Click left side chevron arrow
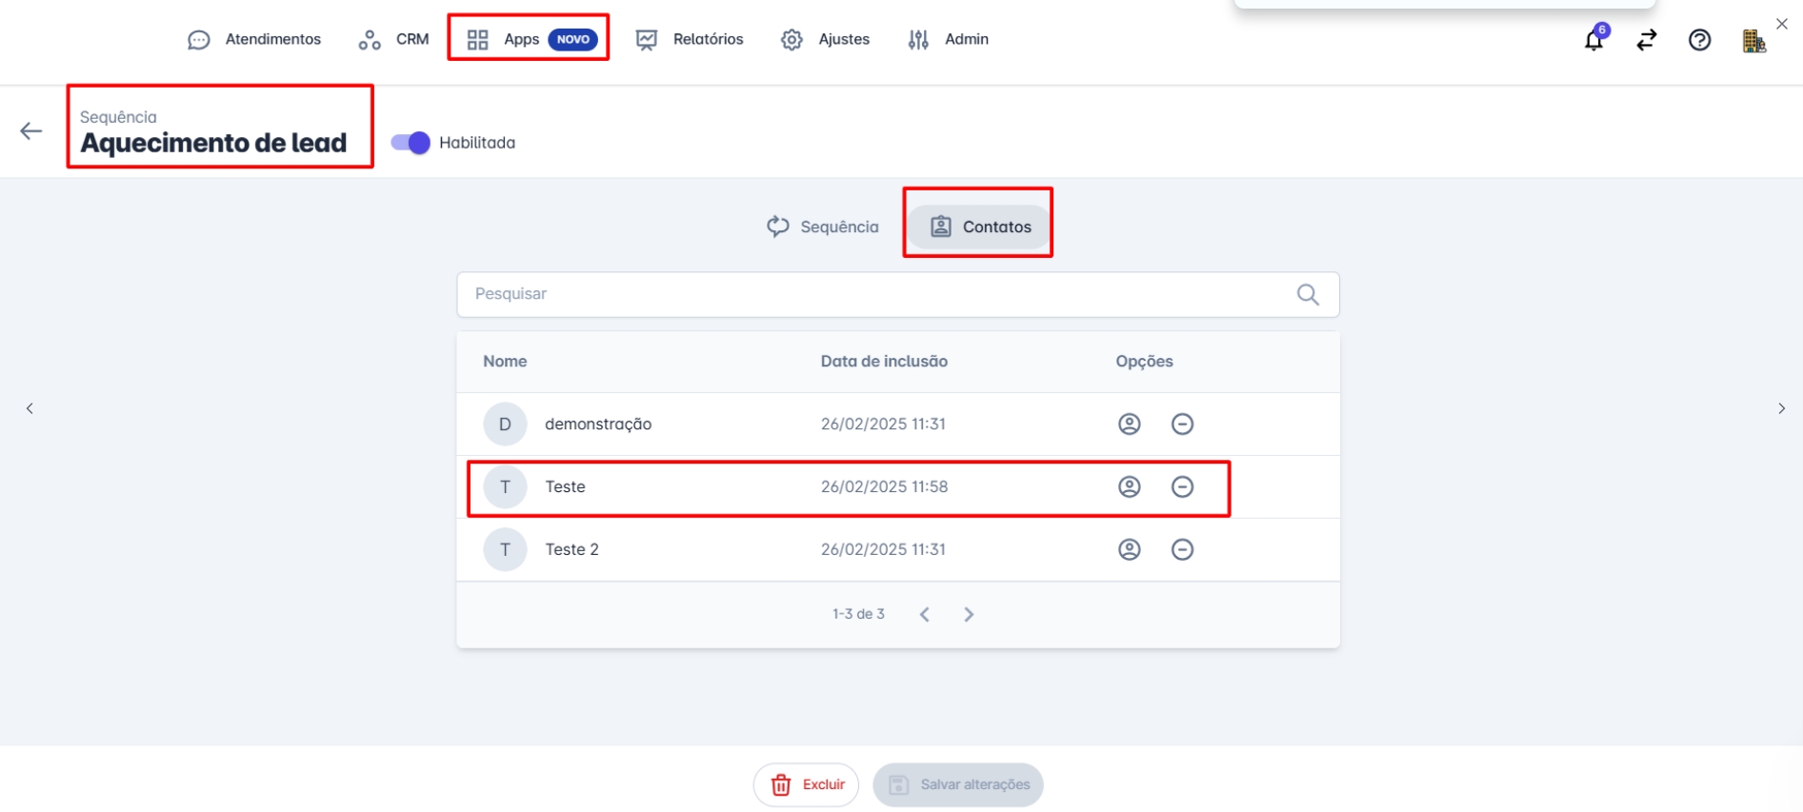The image size is (1803, 812). 30,408
